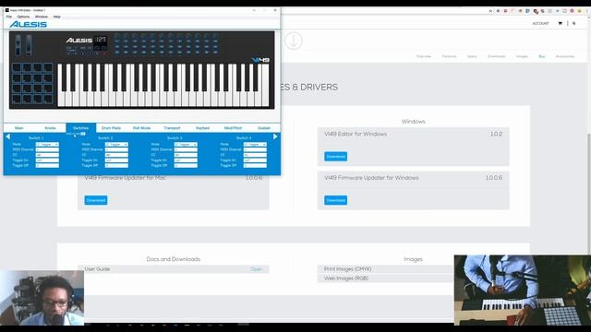Click Toggle Off field for Switch 1

[47, 165]
